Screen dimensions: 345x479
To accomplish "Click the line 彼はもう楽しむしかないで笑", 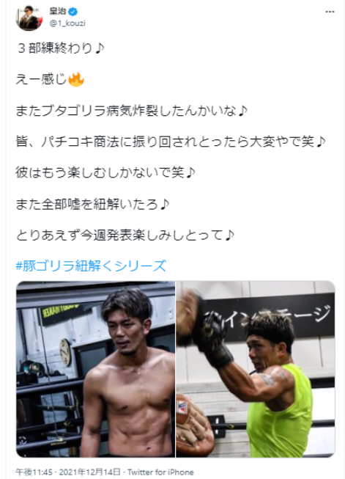I will [x=105, y=172].
